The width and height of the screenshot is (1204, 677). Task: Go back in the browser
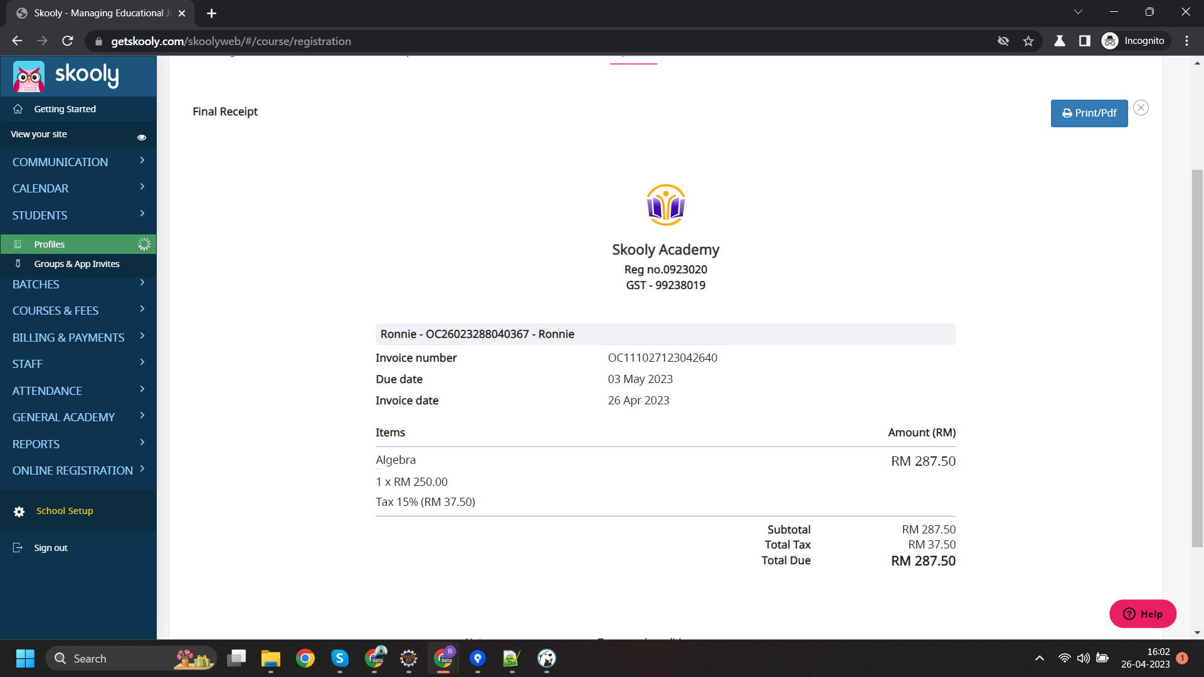point(17,41)
